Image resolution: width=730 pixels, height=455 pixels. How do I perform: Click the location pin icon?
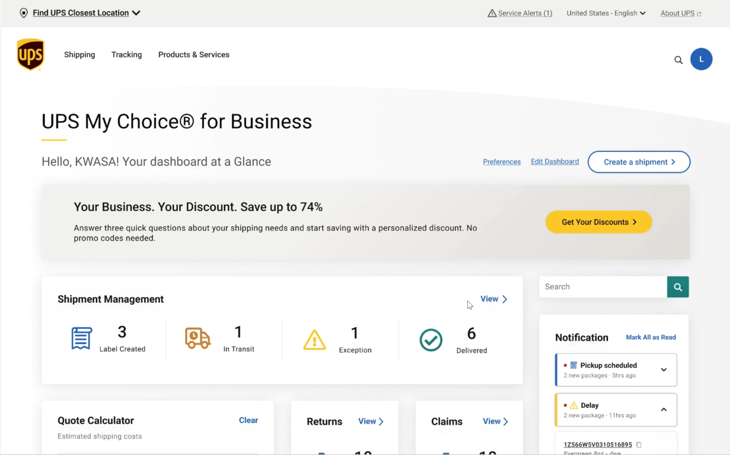pyautogui.click(x=24, y=13)
